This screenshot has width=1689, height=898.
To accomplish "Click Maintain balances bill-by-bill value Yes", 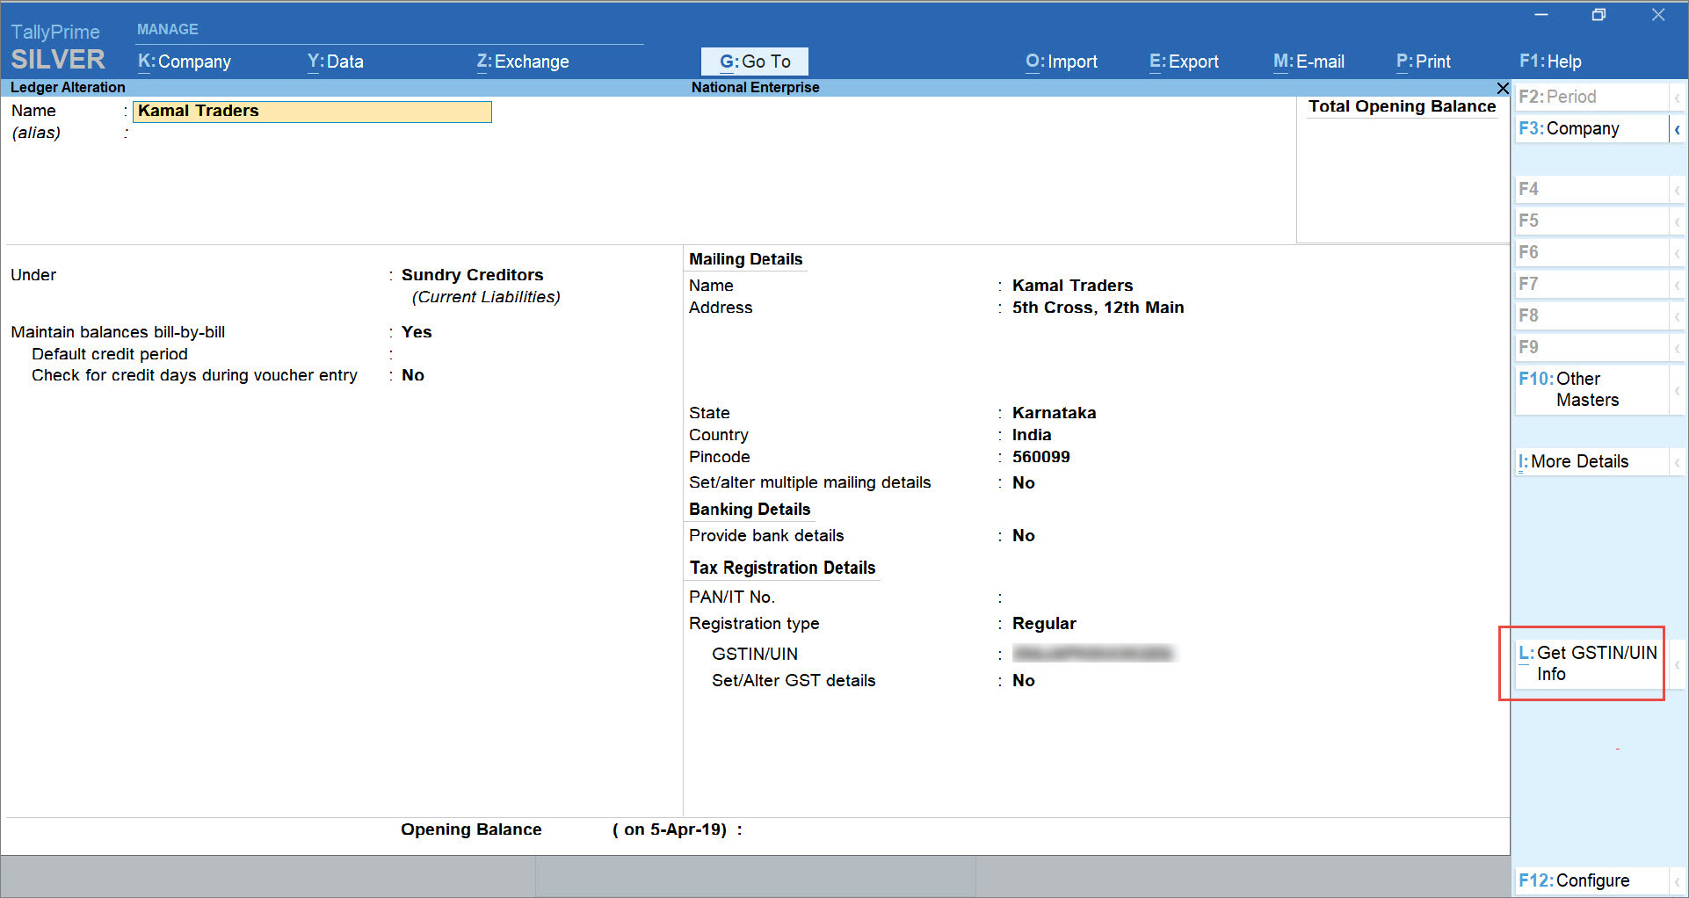I will tap(417, 332).
